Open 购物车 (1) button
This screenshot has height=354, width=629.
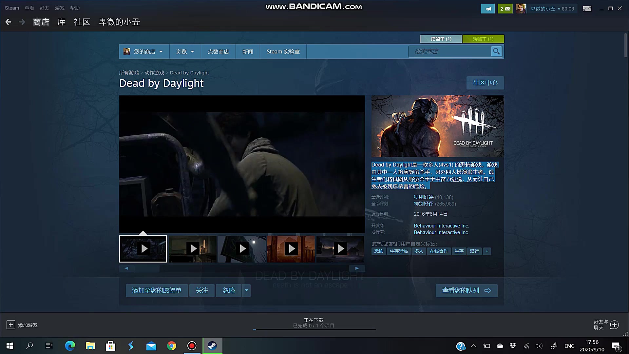pyautogui.click(x=483, y=39)
